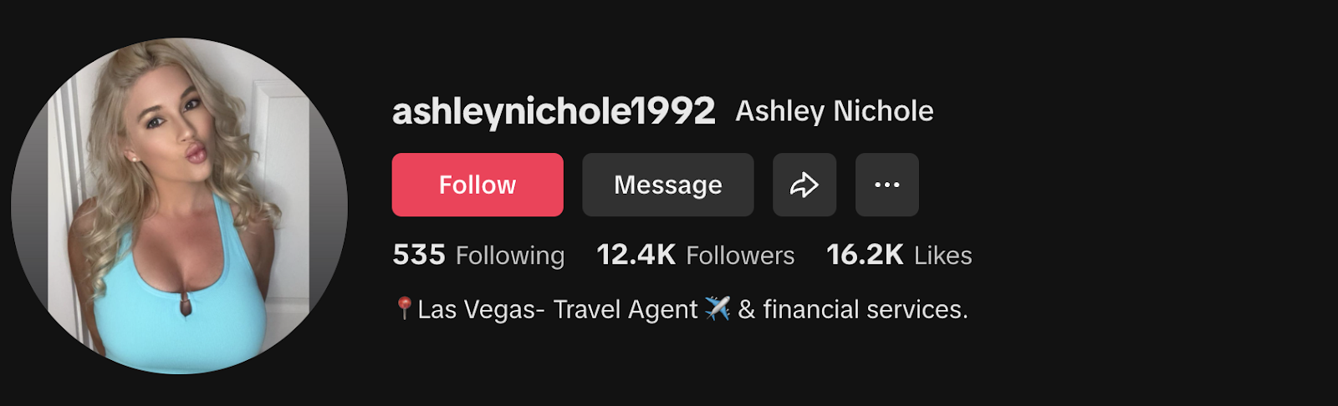Click the 535 following count
The height and width of the screenshot is (406, 1338).
click(419, 255)
